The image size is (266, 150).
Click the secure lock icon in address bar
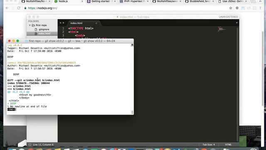25,8
